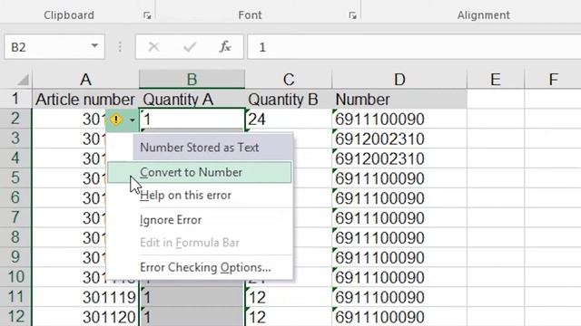Click cell B11 containing 1

point(192,297)
